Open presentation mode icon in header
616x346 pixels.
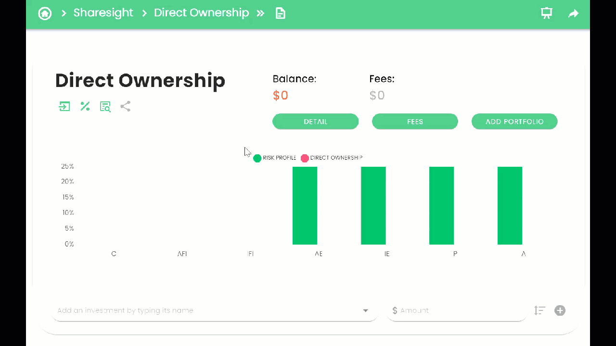[547, 13]
